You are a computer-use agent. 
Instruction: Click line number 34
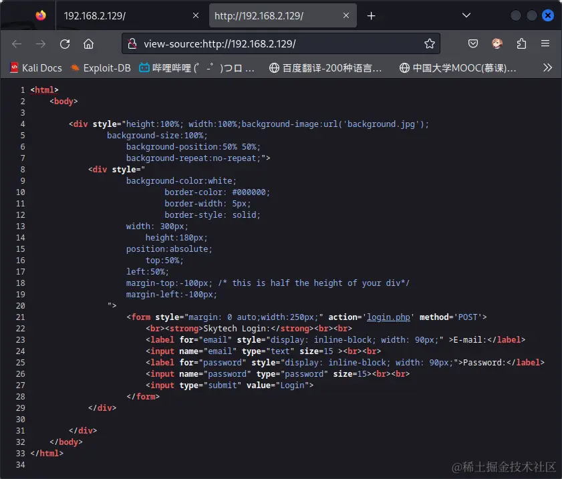tap(21, 465)
